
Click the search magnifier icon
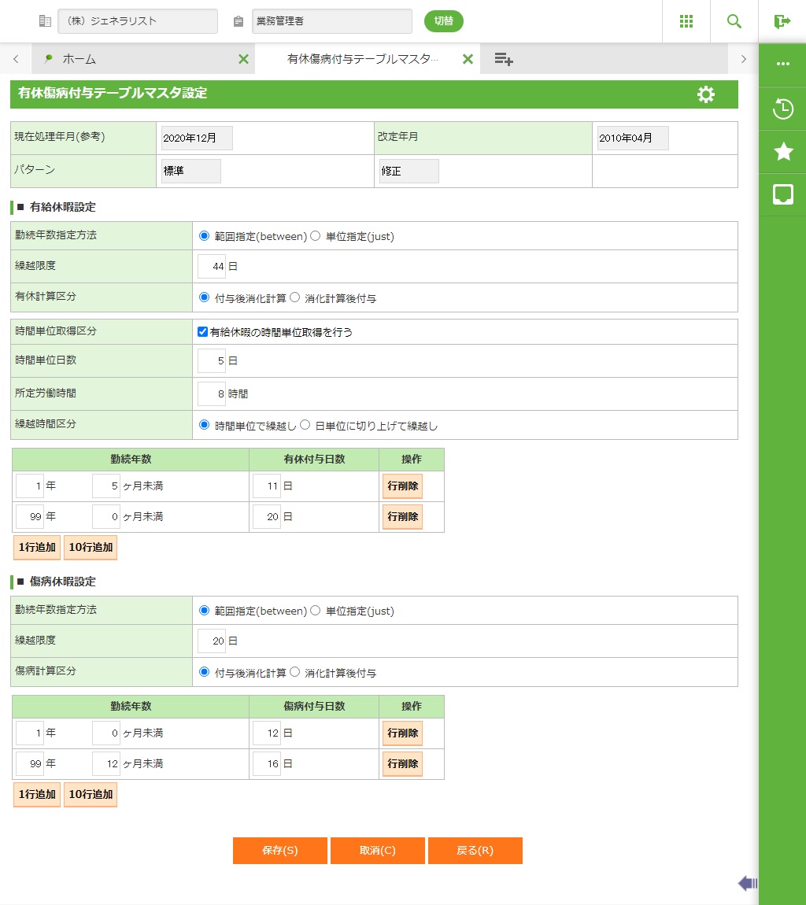[734, 21]
